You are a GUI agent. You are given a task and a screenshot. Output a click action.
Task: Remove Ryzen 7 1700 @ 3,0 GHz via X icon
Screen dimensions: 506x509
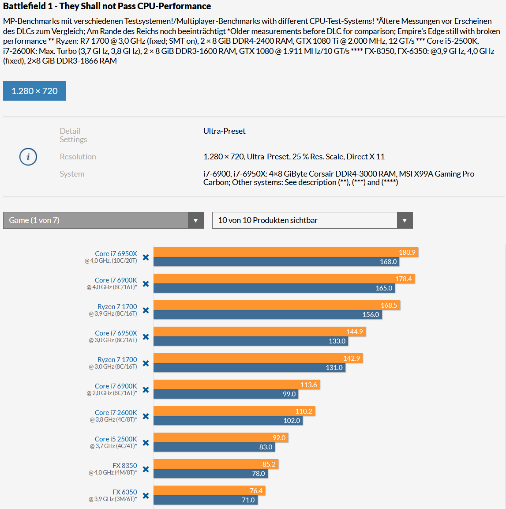(x=146, y=363)
